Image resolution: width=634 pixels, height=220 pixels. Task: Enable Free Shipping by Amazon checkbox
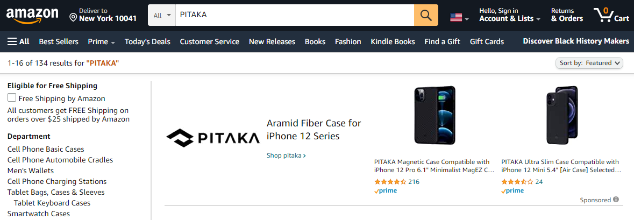[x=12, y=98]
